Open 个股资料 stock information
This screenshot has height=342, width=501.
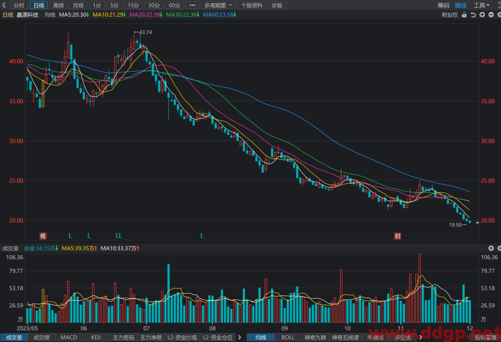pos(252,5)
